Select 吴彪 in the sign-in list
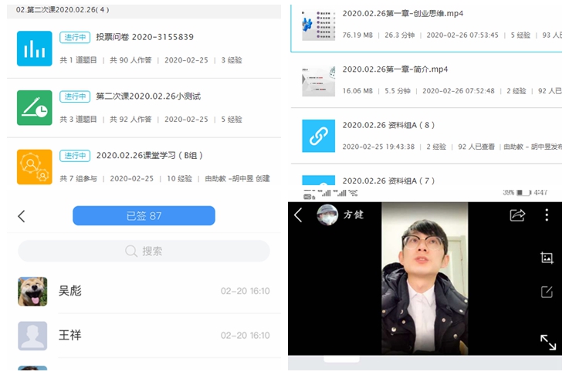This screenshot has width=569, height=375. pyautogui.click(x=144, y=291)
